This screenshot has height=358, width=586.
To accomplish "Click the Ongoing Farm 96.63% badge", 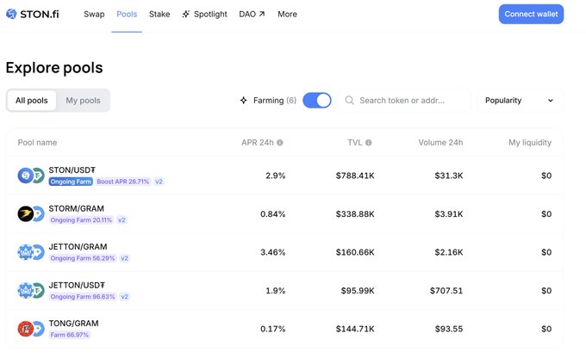I will pyautogui.click(x=83, y=297).
